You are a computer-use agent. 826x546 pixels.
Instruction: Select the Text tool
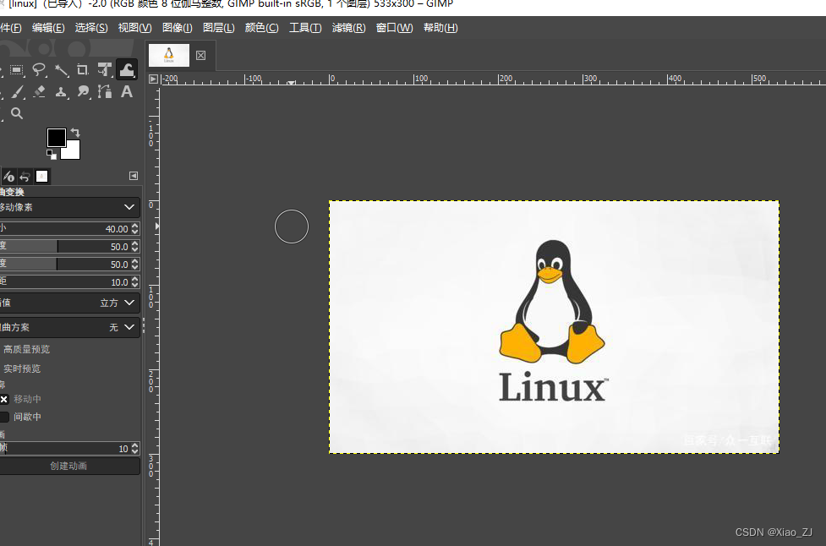pos(127,91)
